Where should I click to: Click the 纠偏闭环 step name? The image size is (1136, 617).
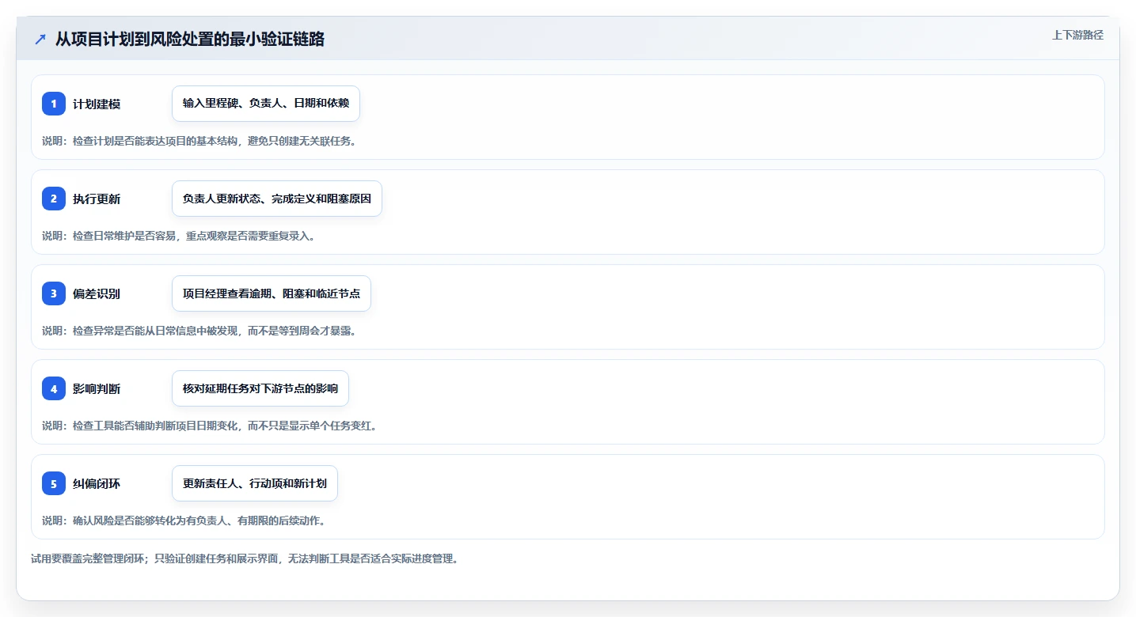click(97, 483)
